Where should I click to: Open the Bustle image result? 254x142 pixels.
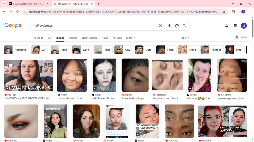[x=117, y=121]
